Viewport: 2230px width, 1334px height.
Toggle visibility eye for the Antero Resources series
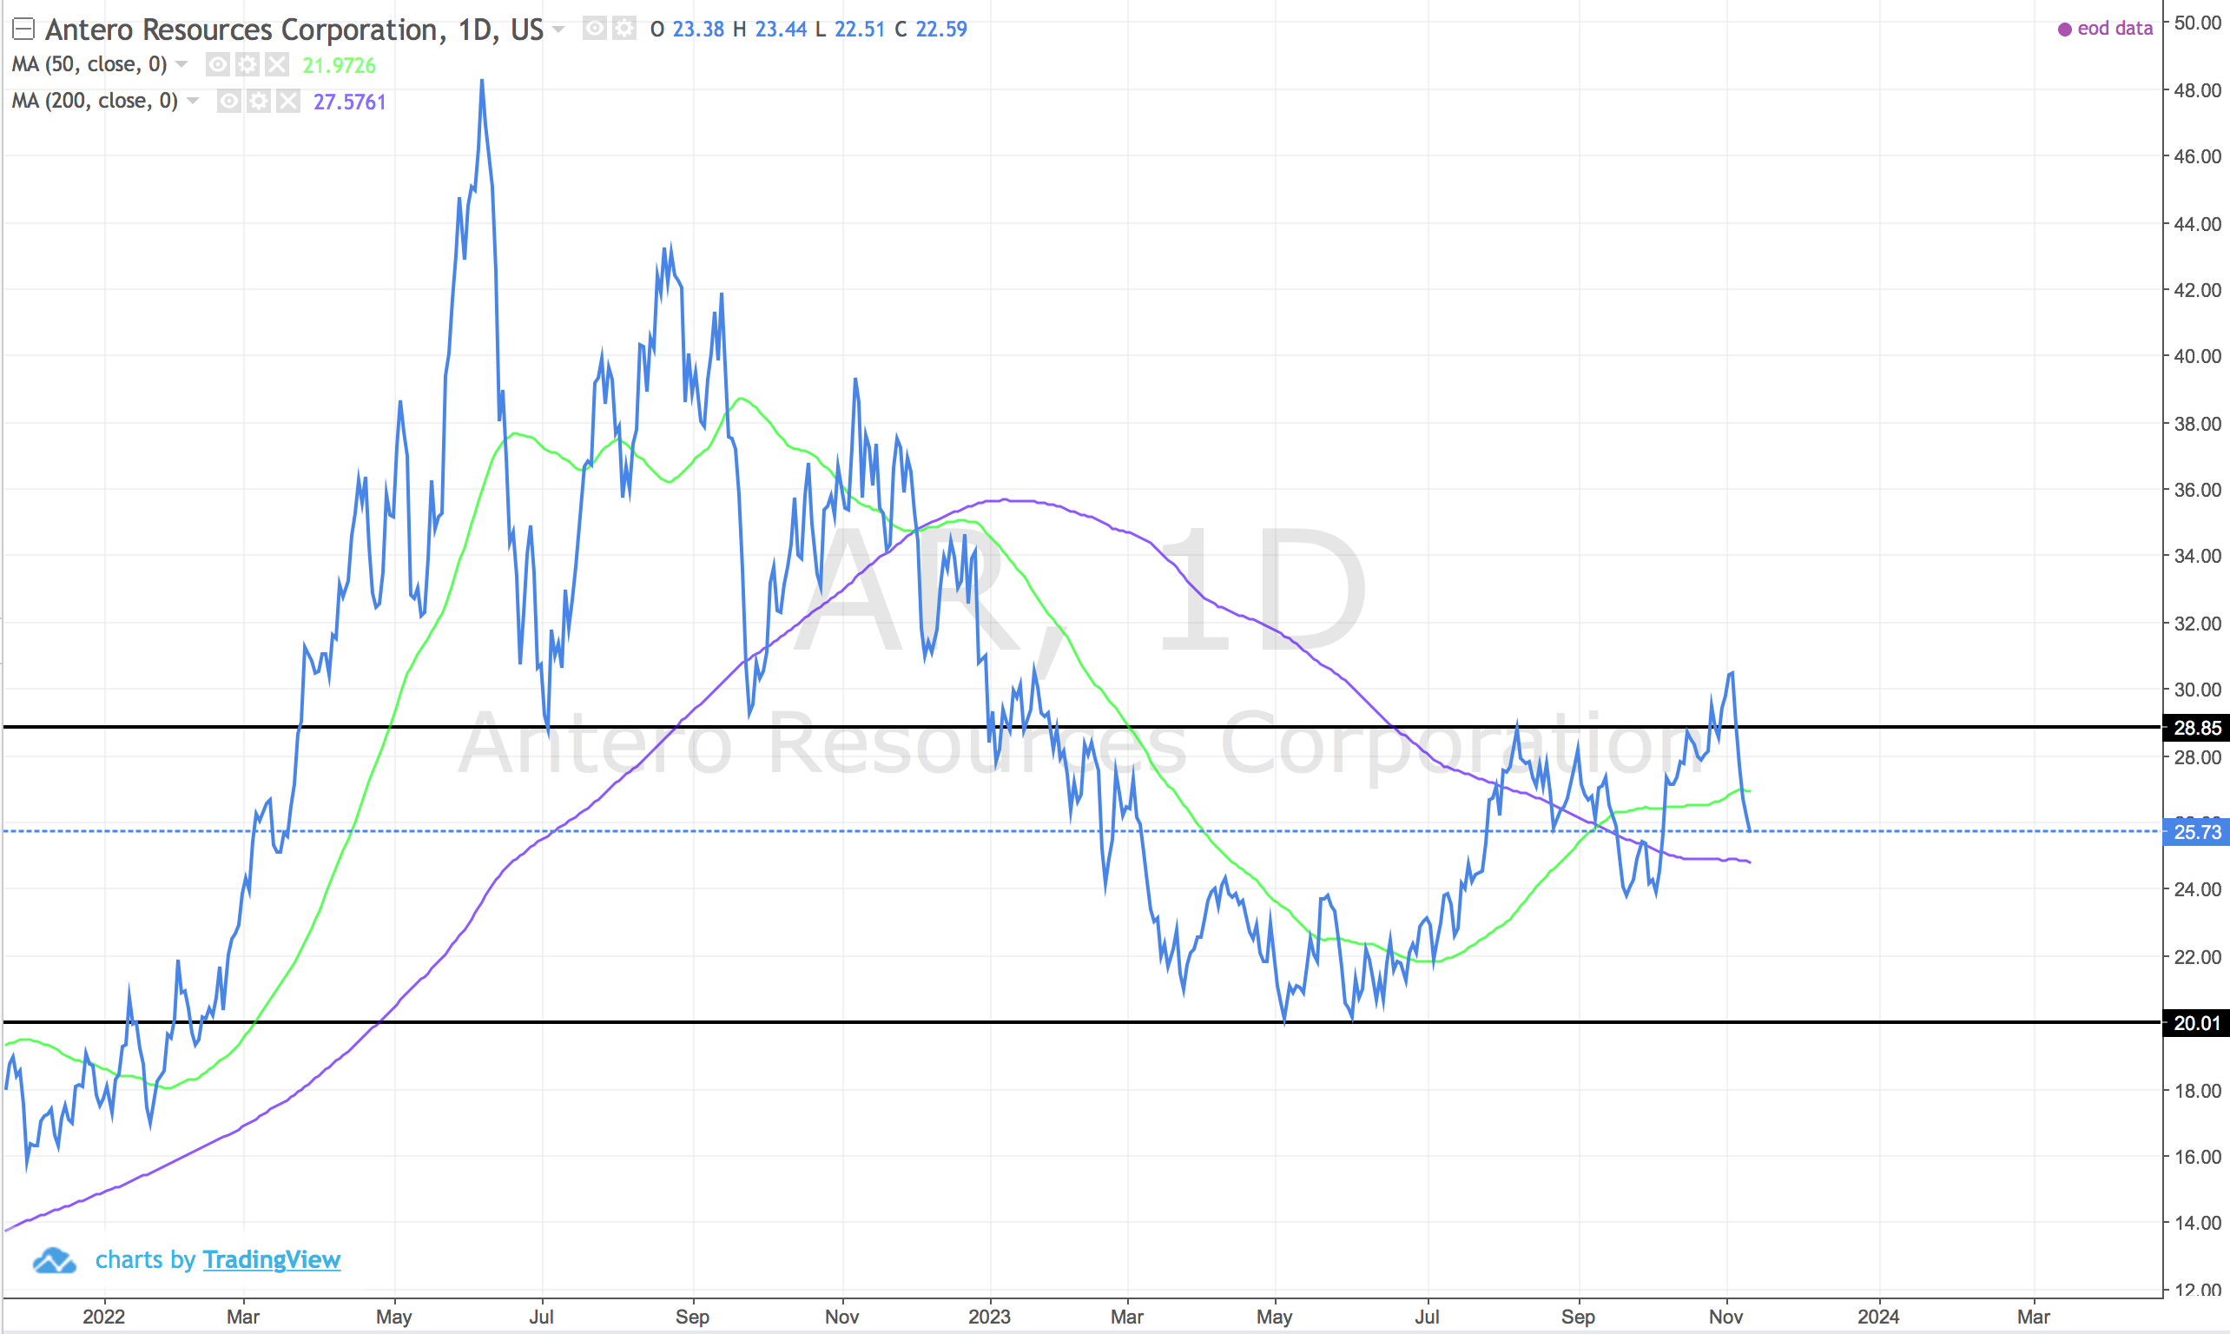[x=594, y=29]
